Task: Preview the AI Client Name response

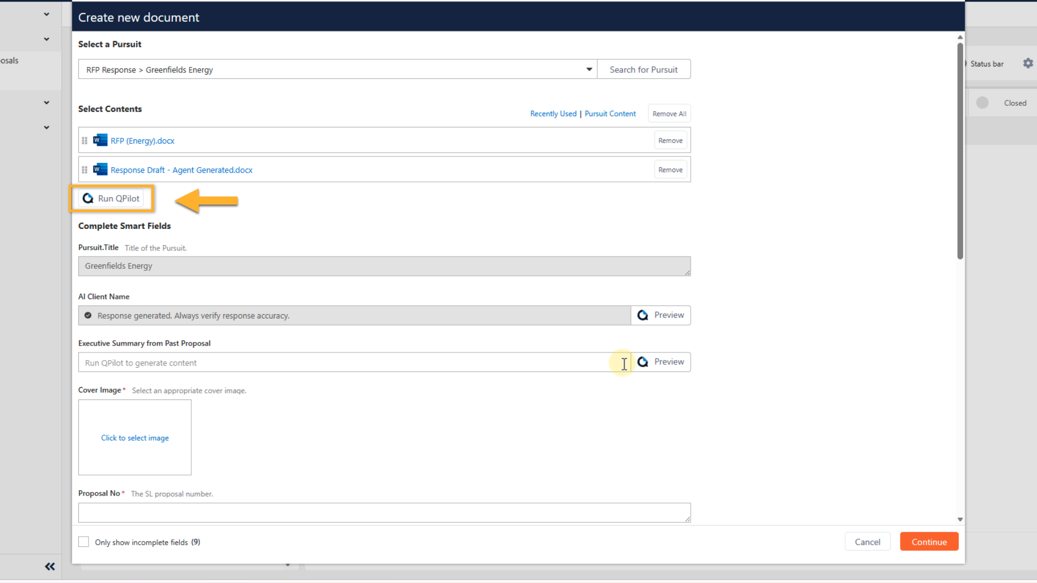Action: click(661, 315)
